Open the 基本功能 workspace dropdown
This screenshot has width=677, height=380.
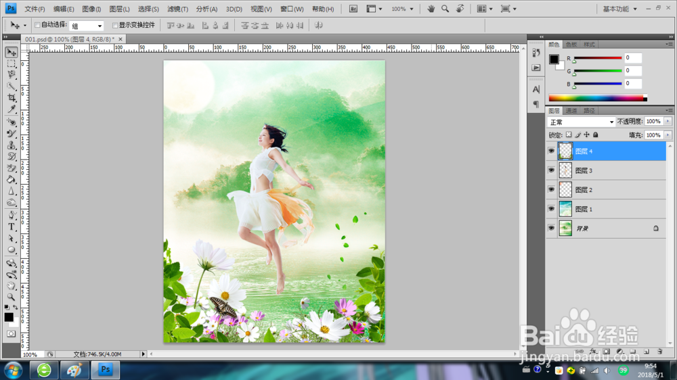(619, 9)
